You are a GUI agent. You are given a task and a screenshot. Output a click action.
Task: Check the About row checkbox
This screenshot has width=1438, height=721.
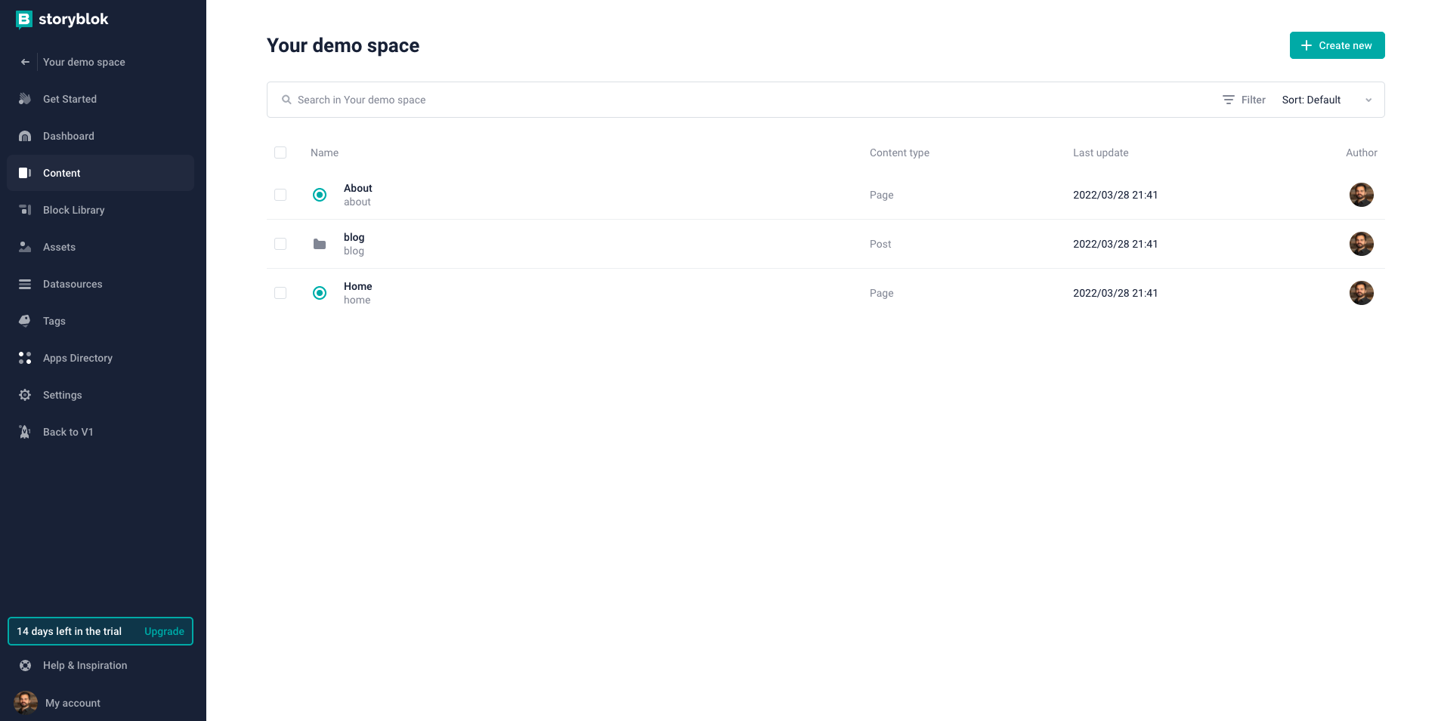(280, 195)
